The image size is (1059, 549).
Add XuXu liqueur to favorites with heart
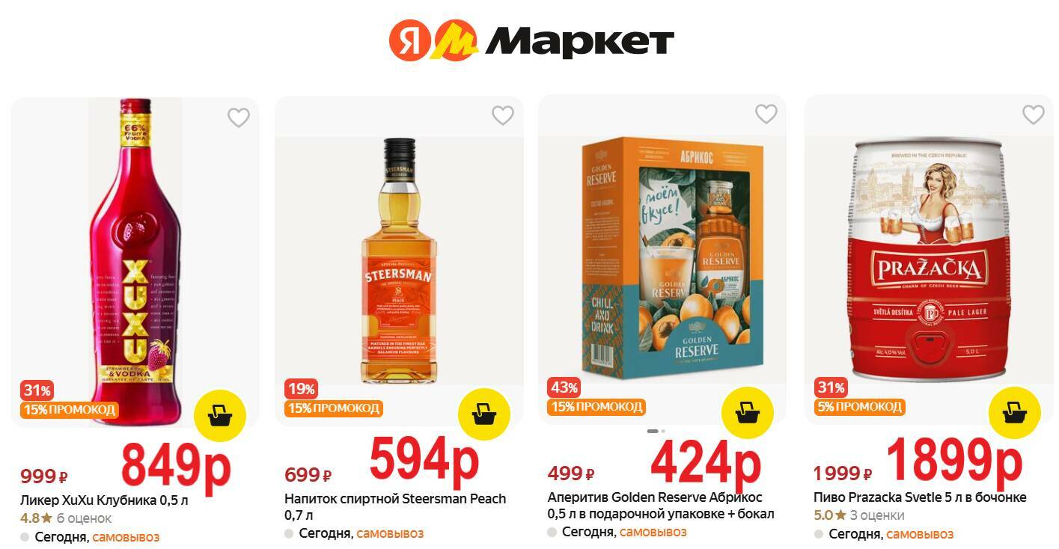click(238, 117)
